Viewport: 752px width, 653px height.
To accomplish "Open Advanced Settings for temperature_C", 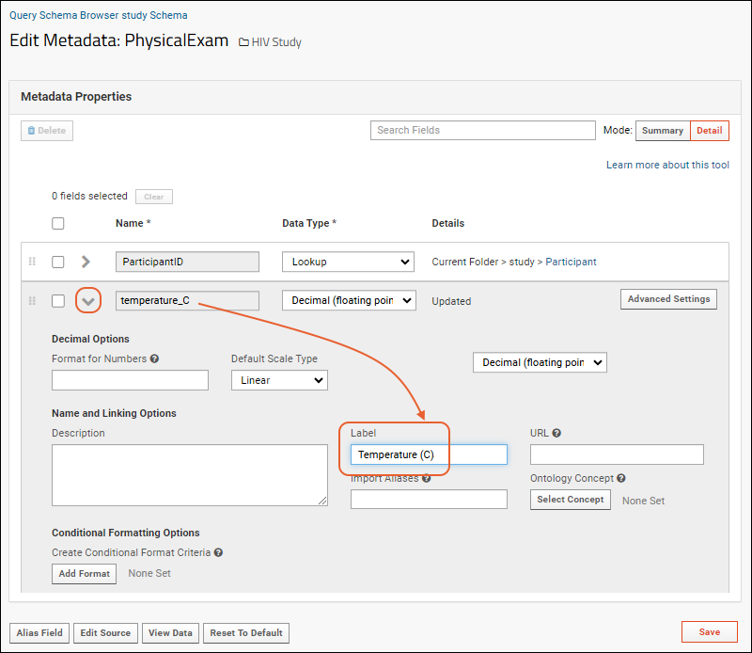I will tap(668, 299).
